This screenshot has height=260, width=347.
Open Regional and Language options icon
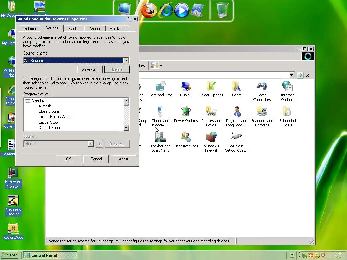click(x=237, y=116)
